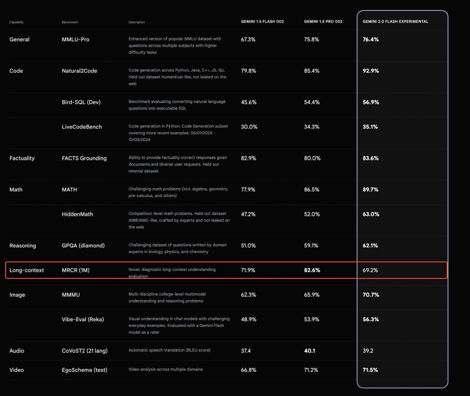Select the Factuality capability label
Viewport: 470px width, 396px height.
[22, 158]
